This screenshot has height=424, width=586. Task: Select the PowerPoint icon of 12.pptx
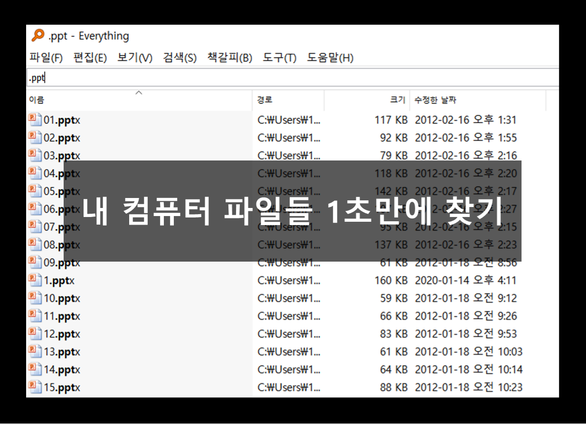35,333
